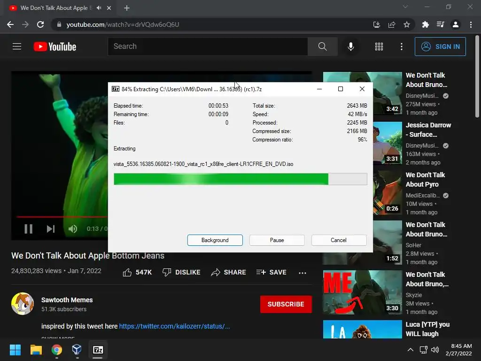Viewport: 481px width, 361px height.
Task: Open Chrome tab search chevron
Action: pos(405,7)
